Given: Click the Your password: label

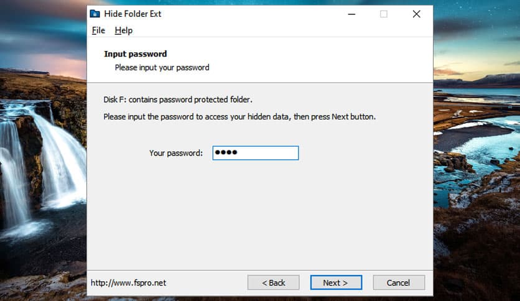Looking at the screenshot, I should coord(176,153).
